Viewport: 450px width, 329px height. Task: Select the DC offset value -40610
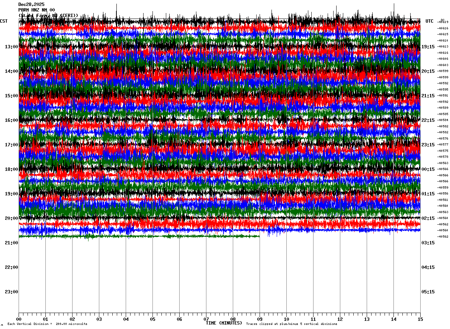coord(443,40)
